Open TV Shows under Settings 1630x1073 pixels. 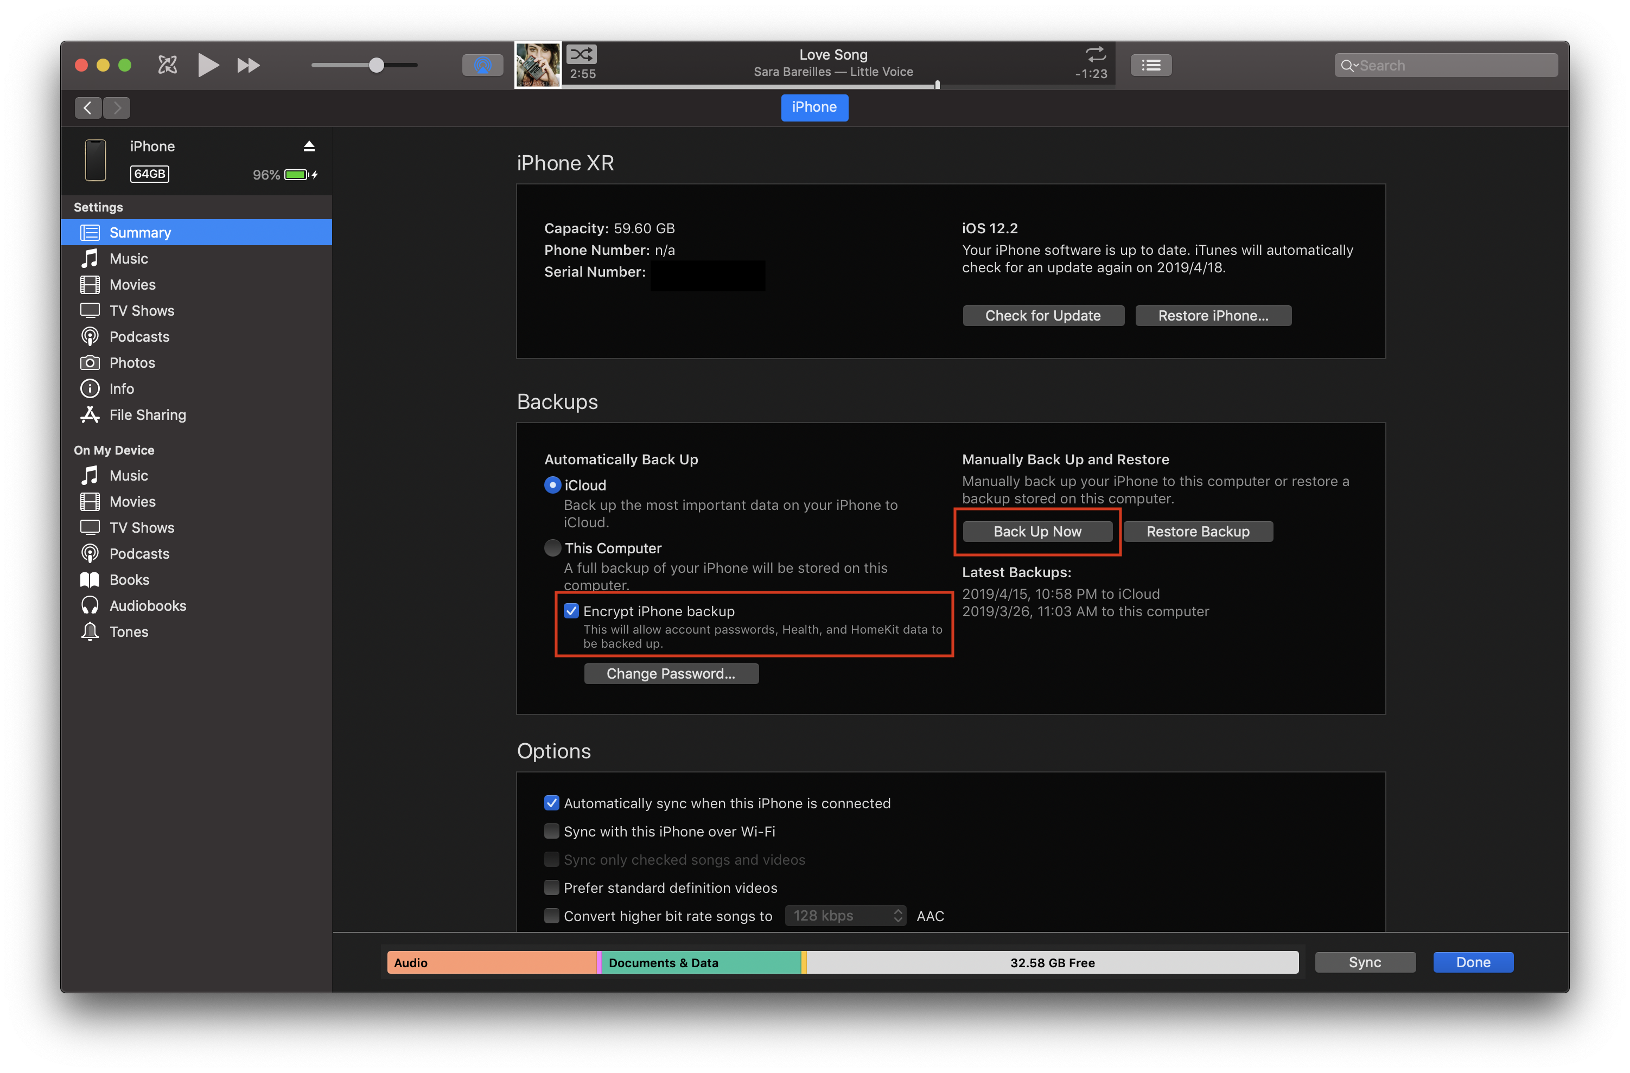196,310
